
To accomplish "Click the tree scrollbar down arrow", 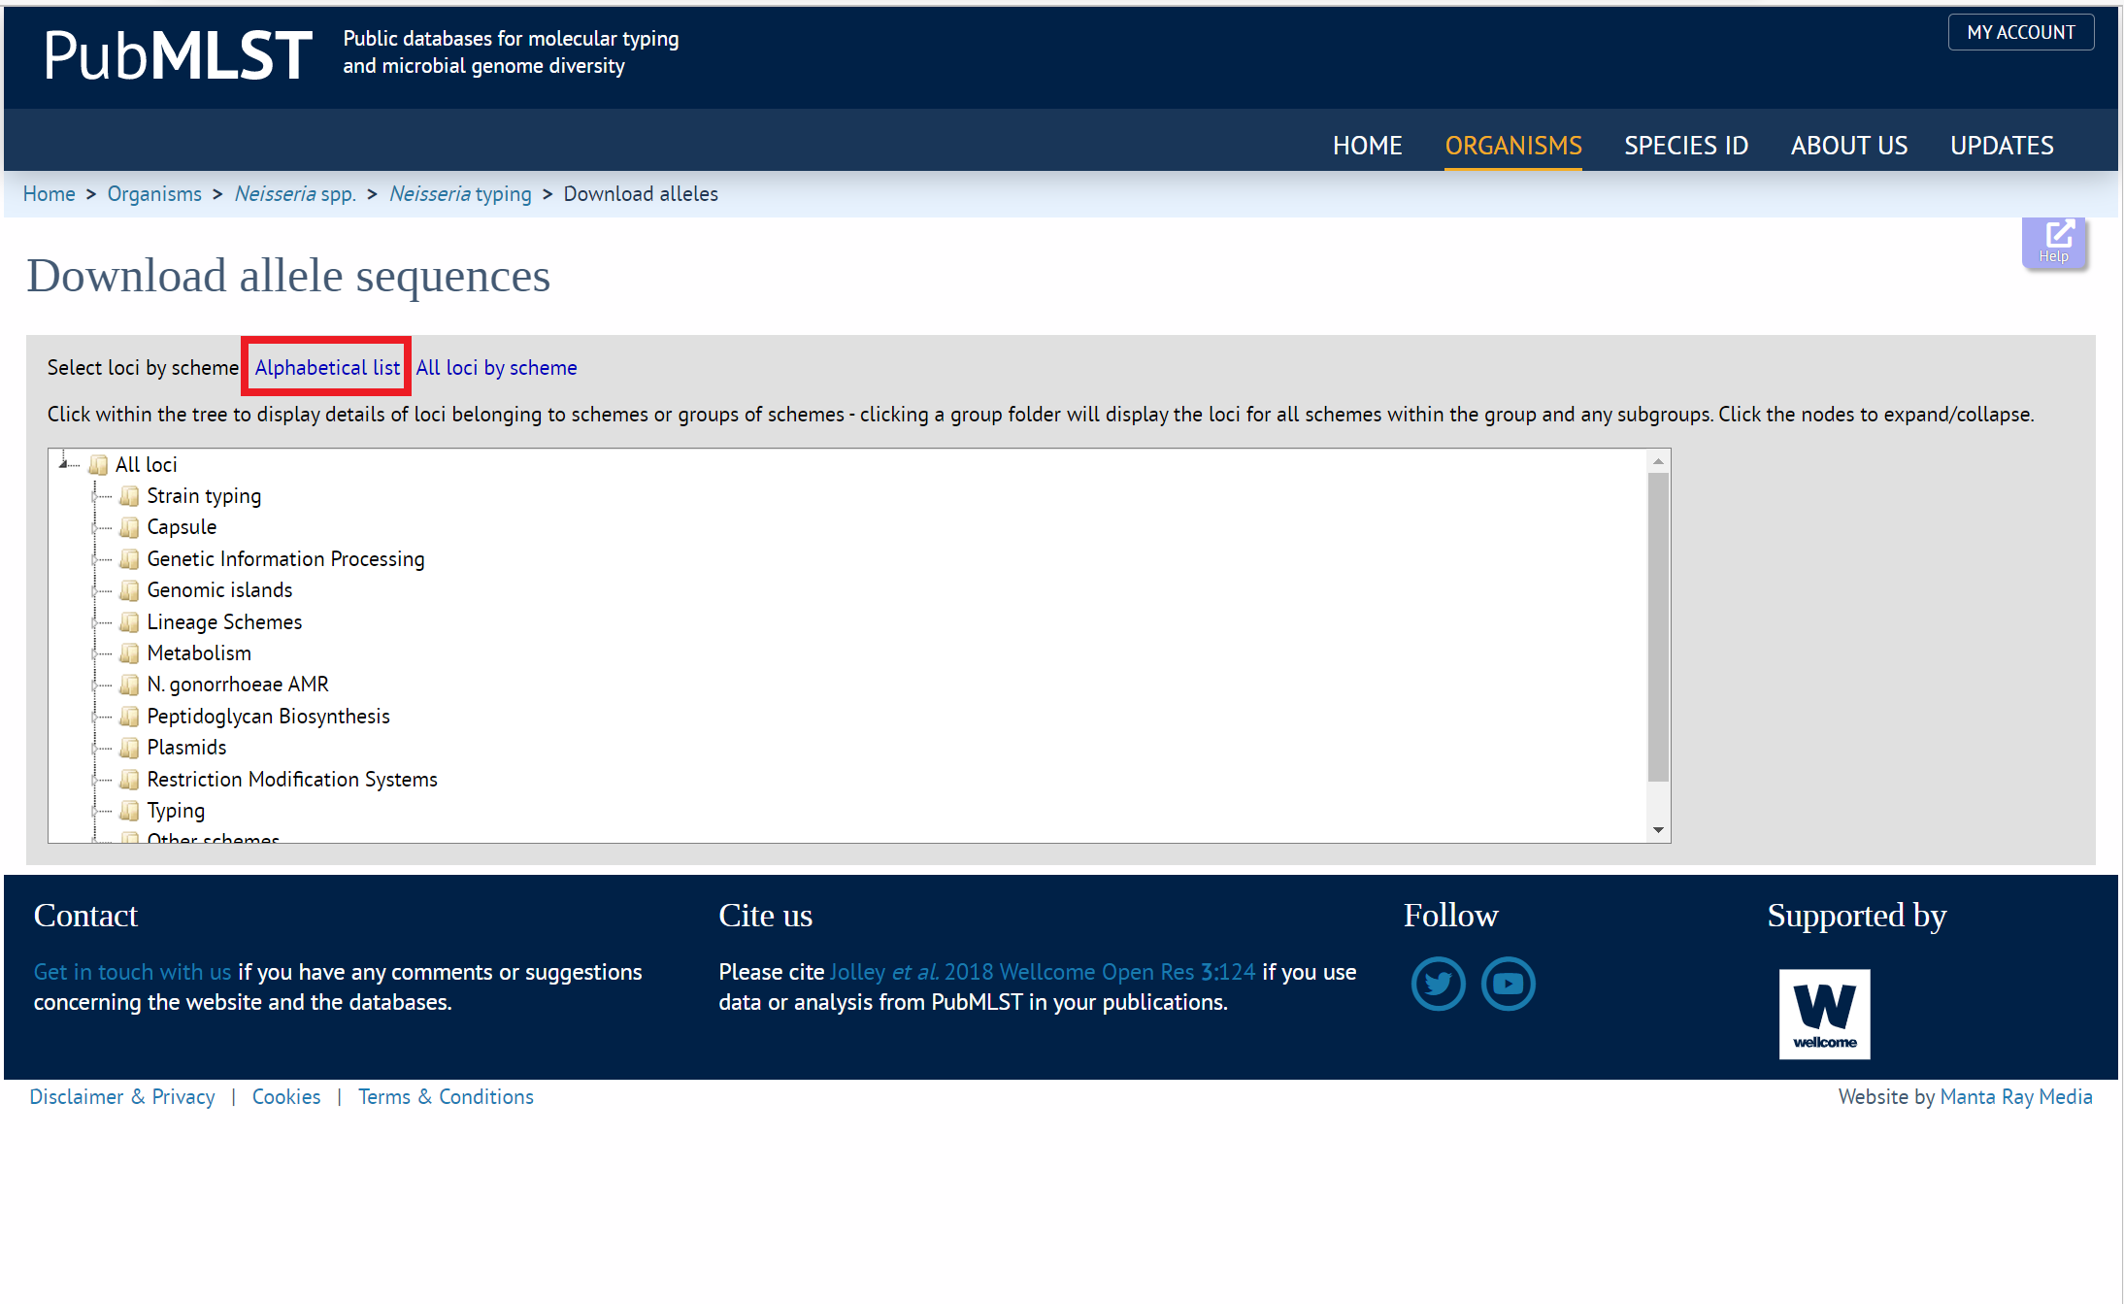I will click(x=1658, y=830).
